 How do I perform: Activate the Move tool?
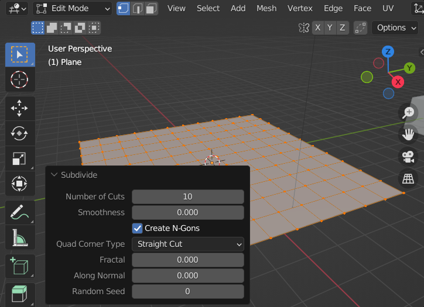tap(20, 108)
